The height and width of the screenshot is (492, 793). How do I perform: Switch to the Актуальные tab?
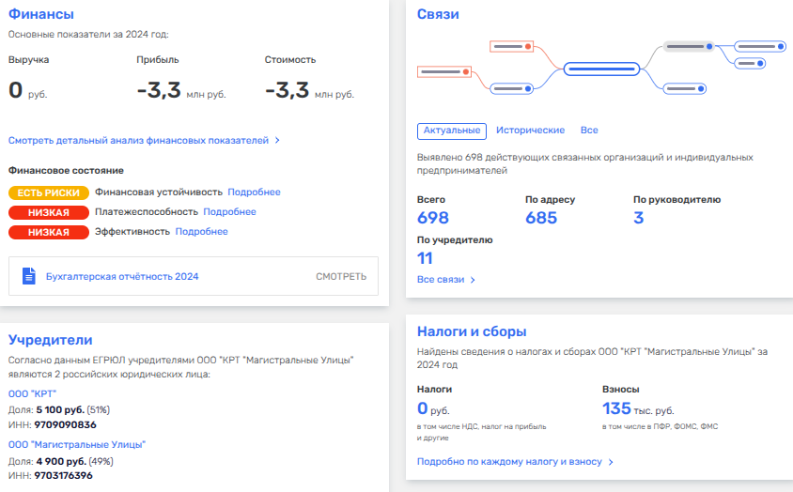(452, 131)
